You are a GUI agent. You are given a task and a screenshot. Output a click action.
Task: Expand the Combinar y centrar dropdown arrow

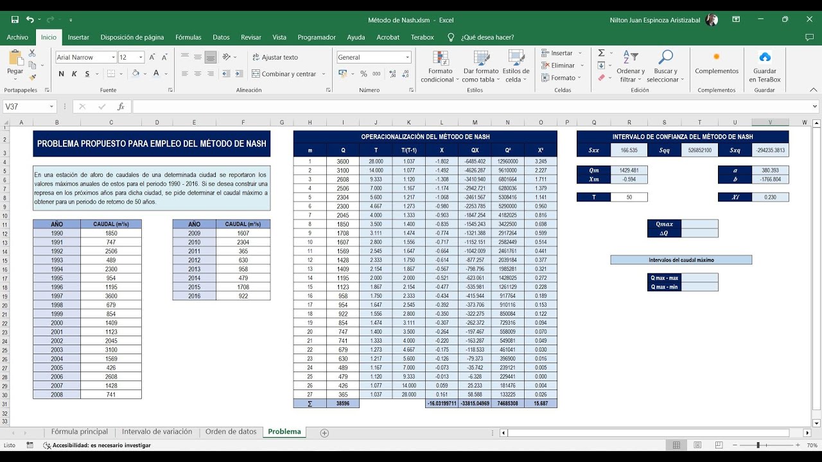323,74
